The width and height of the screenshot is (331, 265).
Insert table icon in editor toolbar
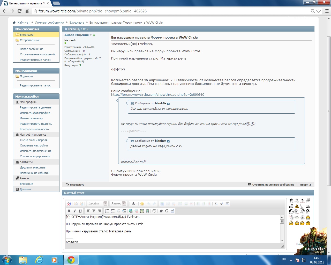pos(162,204)
